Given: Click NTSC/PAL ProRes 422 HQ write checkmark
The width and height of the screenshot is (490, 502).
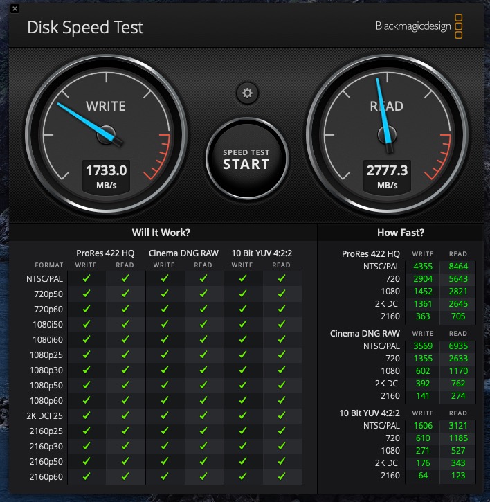Looking at the screenshot, I should [86, 278].
